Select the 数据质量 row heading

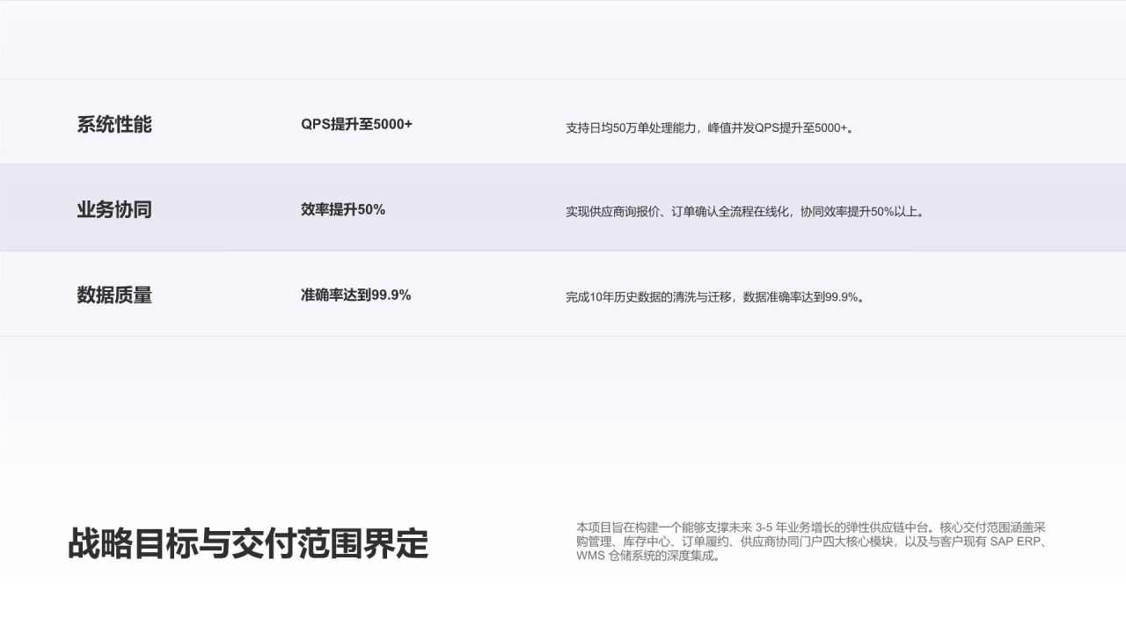click(x=114, y=295)
